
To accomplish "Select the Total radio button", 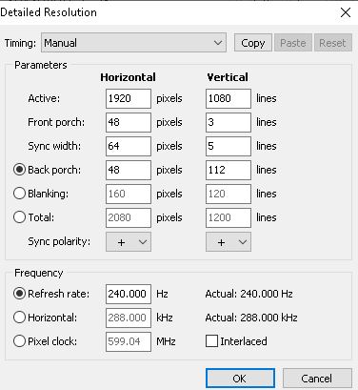I will (x=19, y=217).
